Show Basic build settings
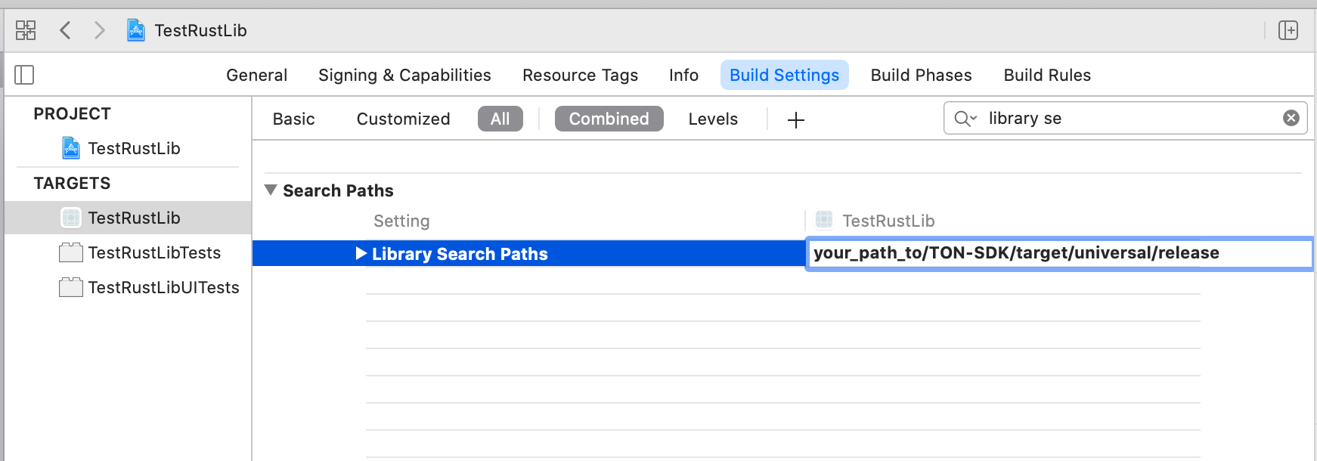The width and height of the screenshot is (1317, 461). tap(293, 119)
